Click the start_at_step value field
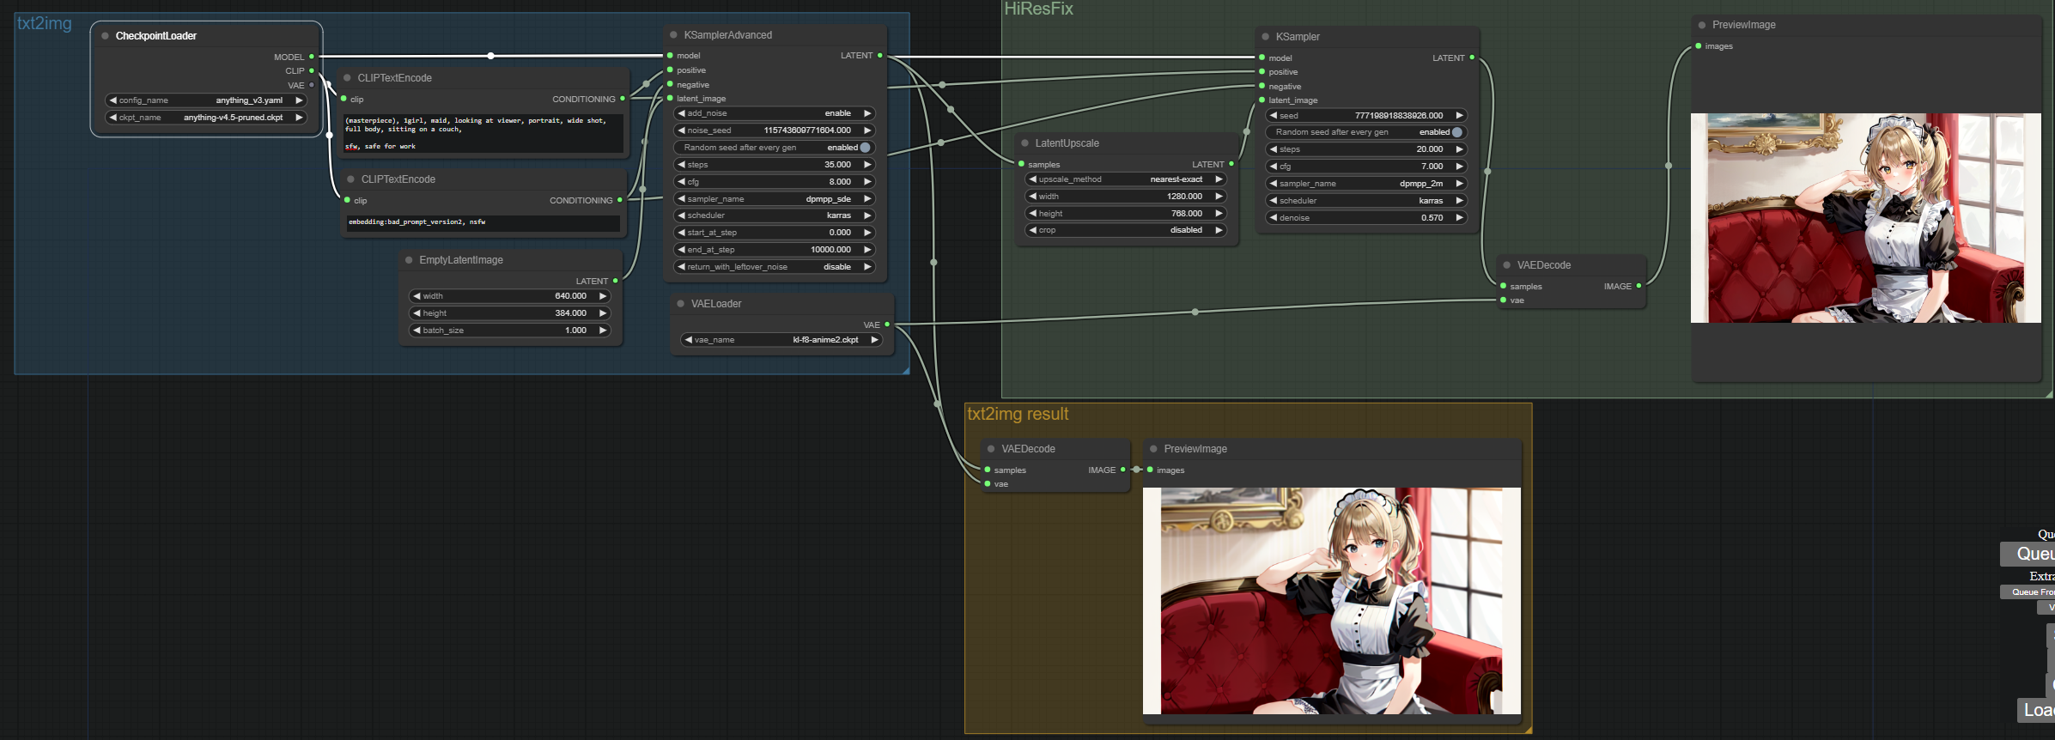Viewport: 2055px width, 740px height. (774, 233)
